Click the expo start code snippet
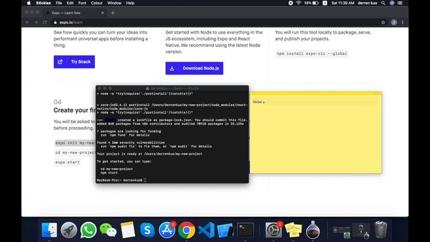Viewport: 430px width, 242px height. tap(67, 162)
